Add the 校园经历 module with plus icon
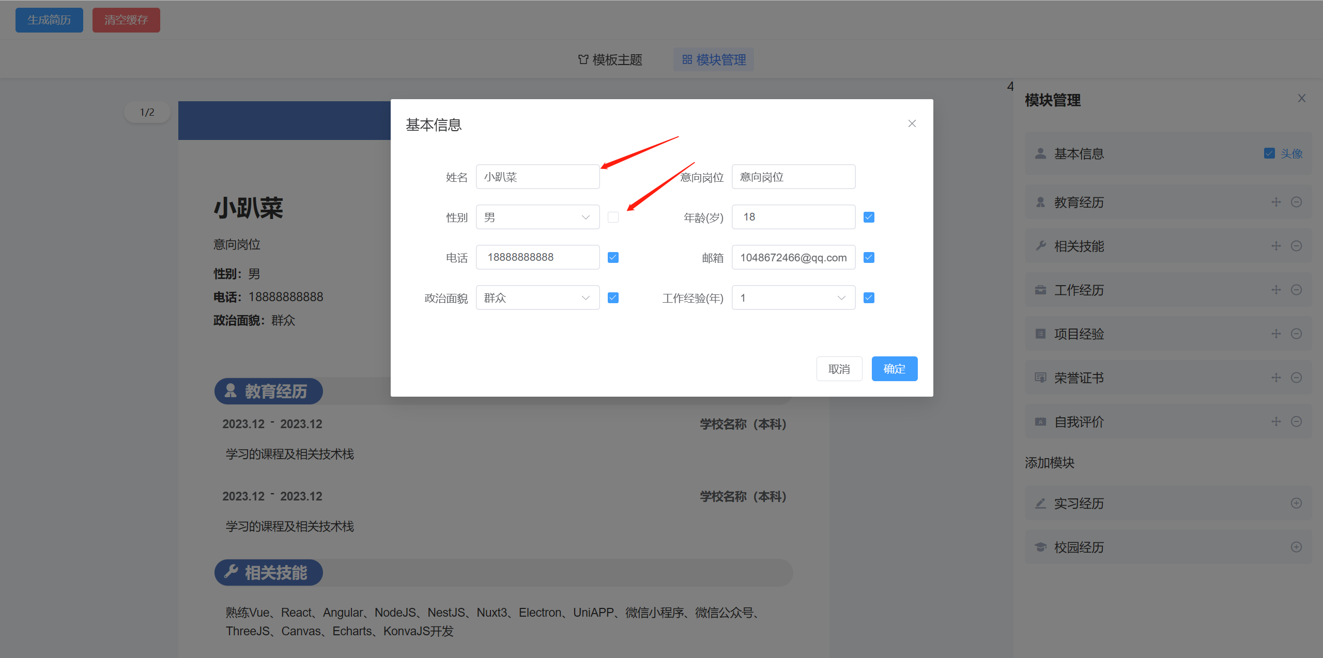Image resolution: width=1323 pixels, height=658 pixels. (x=1296, y=547)
